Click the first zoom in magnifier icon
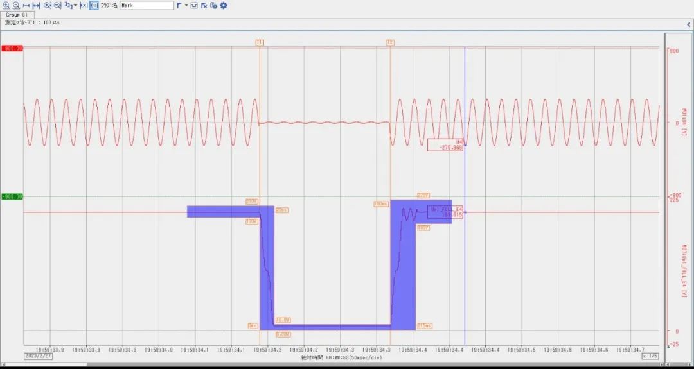694x369 pixels. [6, 5]
